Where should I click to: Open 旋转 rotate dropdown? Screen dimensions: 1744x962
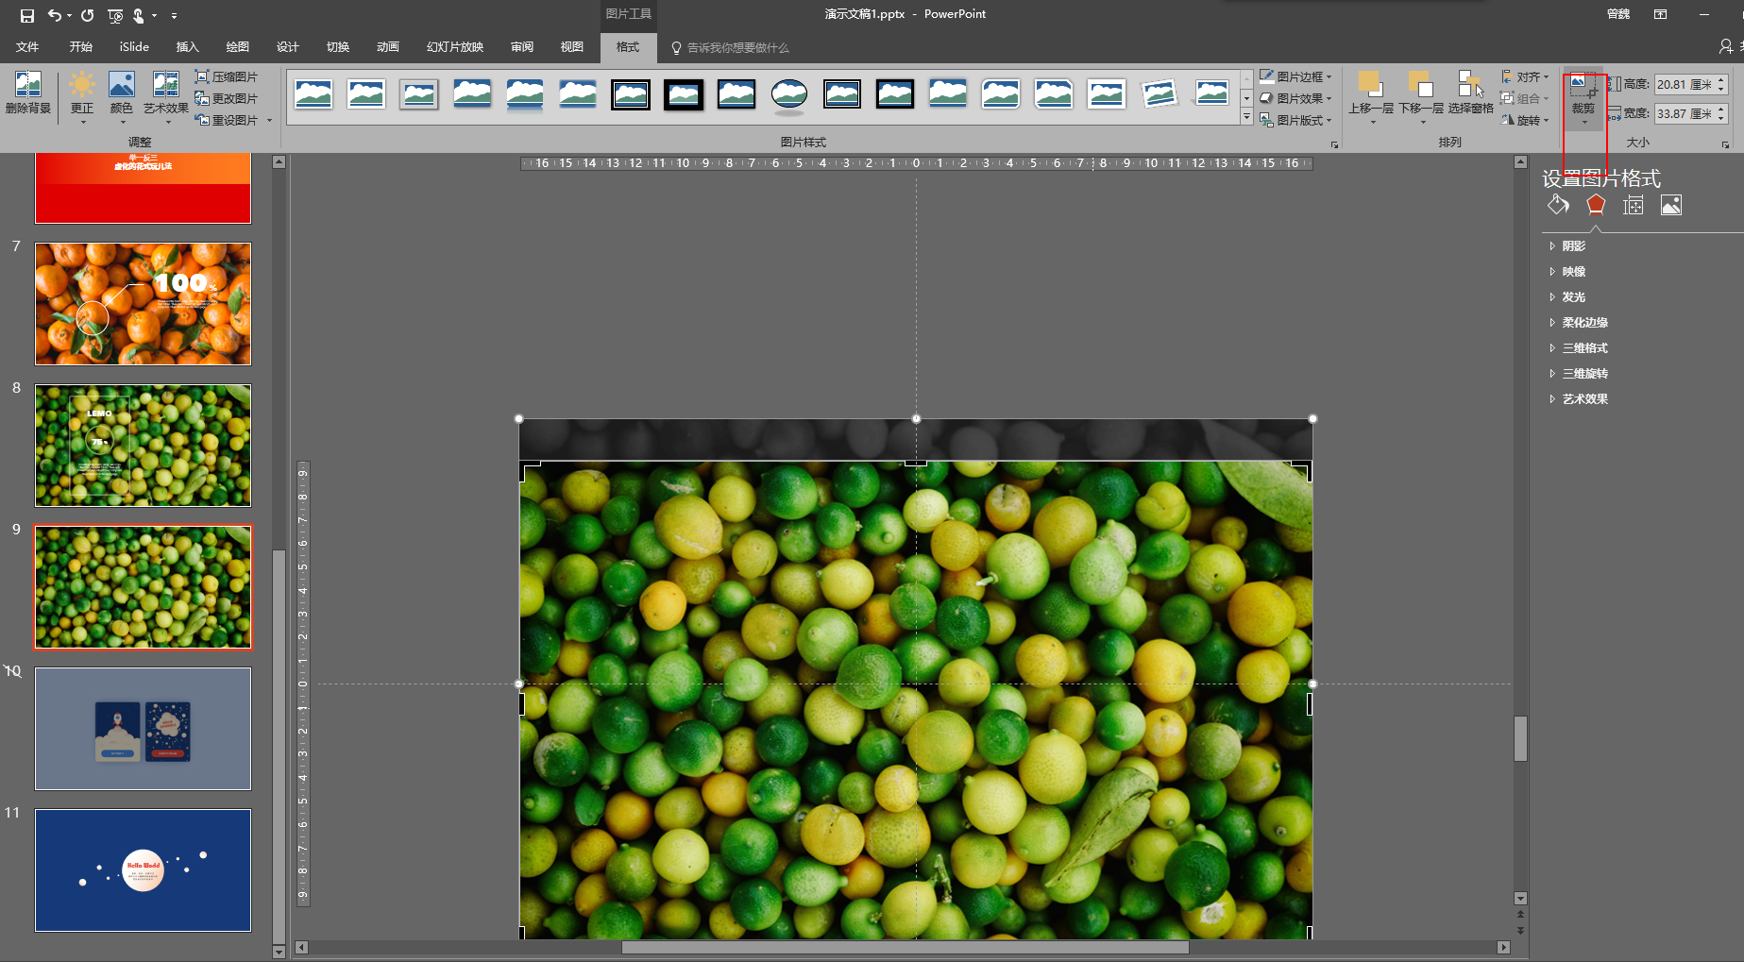(1525, 120)
